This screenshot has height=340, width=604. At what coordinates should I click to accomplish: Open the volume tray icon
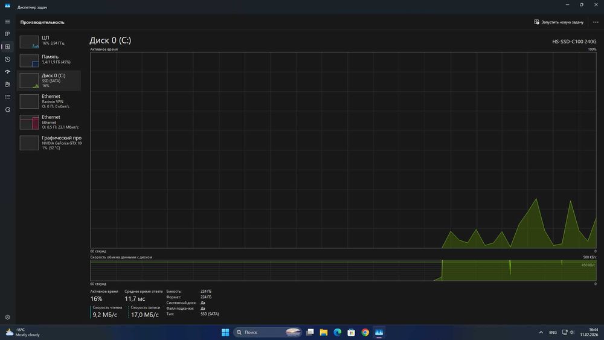572,332
